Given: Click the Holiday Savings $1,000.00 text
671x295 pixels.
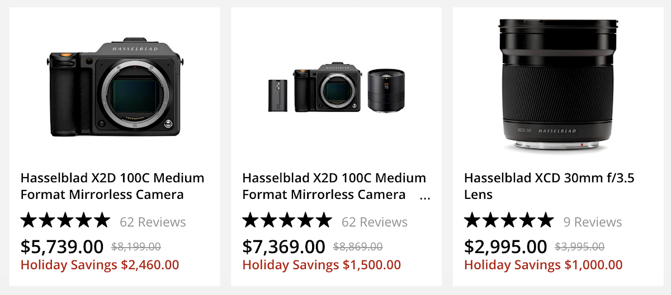Looking at the screenshot, I should [x=543, y=265].
